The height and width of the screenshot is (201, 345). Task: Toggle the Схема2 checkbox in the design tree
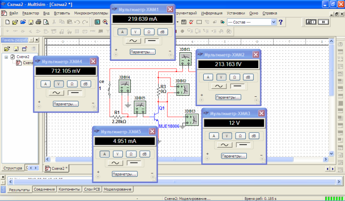tap(12, 57)
